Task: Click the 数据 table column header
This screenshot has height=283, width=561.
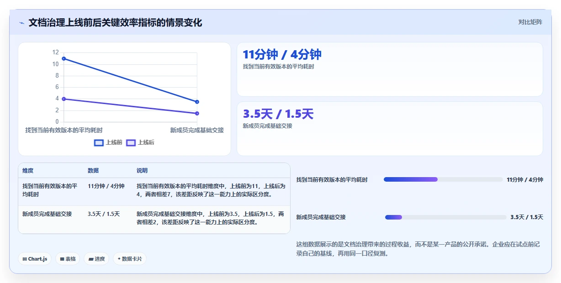Action: (x=93, y=171)
